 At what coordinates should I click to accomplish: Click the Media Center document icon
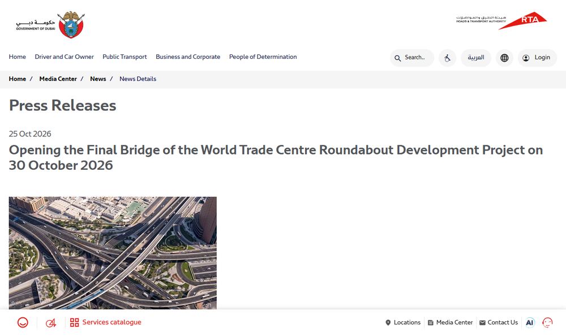tap(430, 322)
